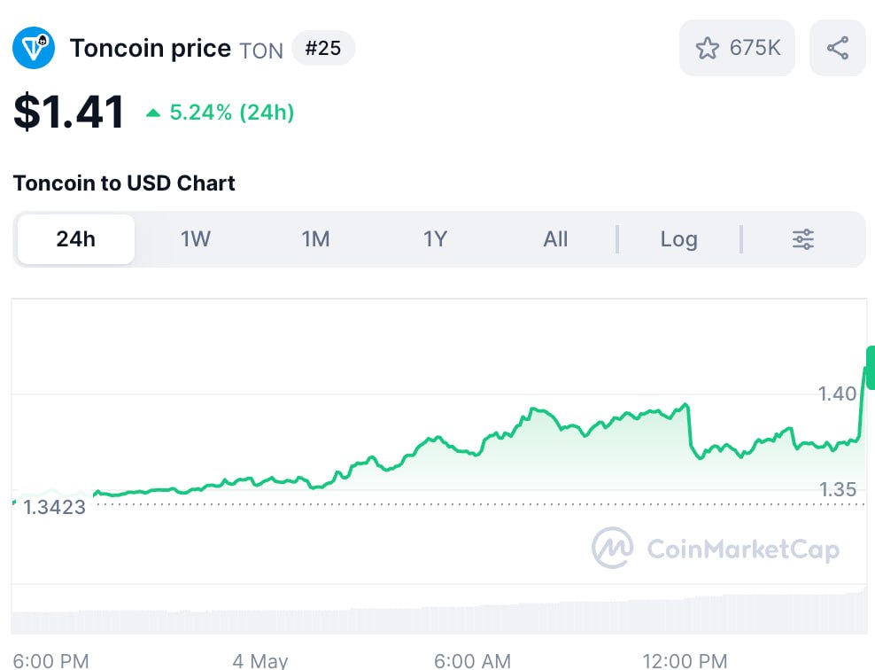
Task: Open chart settings sliders icon
Action: click(x=803, y=239)
